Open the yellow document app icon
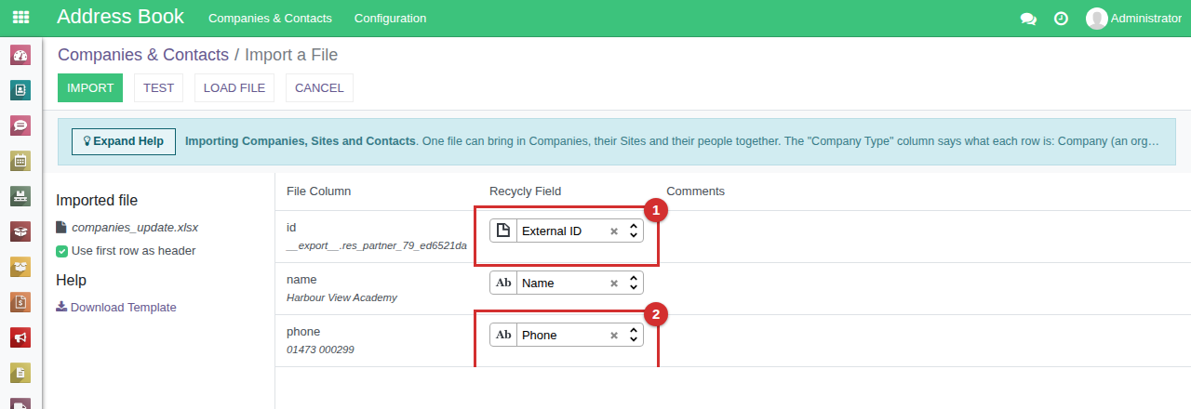This screenshot has width=1191, height=409. (20, 373)
